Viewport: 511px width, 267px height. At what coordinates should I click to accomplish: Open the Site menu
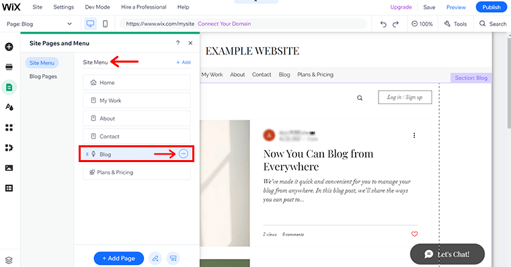(x=37, y=7)
